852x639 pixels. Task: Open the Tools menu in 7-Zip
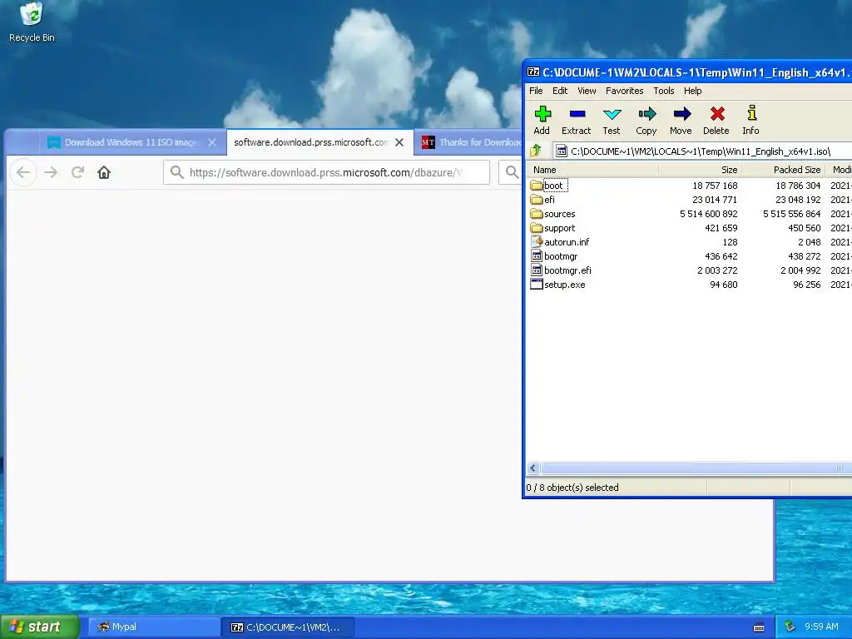663,91
